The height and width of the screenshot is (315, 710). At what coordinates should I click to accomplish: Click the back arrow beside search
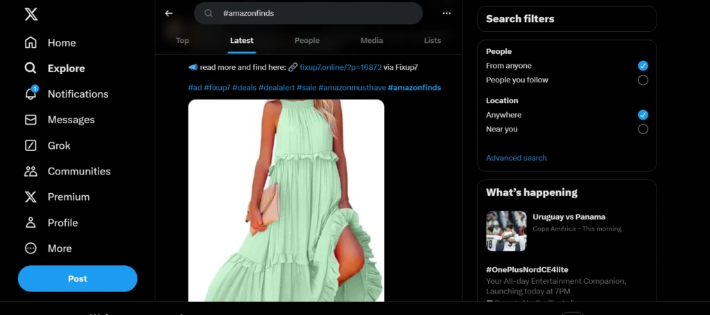(168, 13)
